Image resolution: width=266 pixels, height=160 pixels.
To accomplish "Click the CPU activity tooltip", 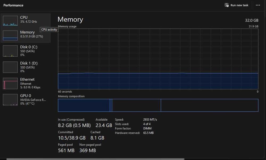I will tap(49, 30).
